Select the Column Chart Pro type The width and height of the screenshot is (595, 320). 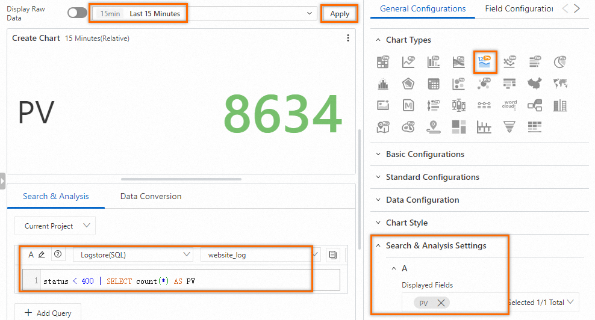click(x=434, y=62)
